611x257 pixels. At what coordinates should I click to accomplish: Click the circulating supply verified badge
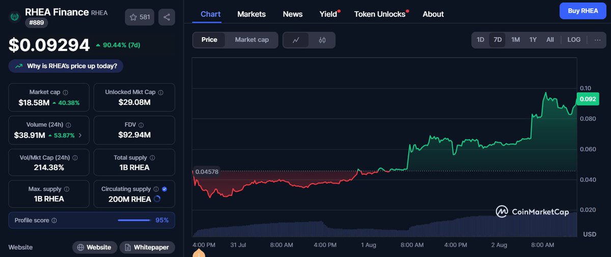(164, 189)
